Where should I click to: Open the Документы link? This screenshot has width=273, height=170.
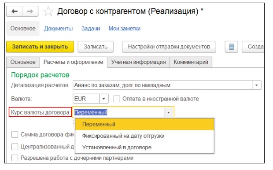click(58, 28)
